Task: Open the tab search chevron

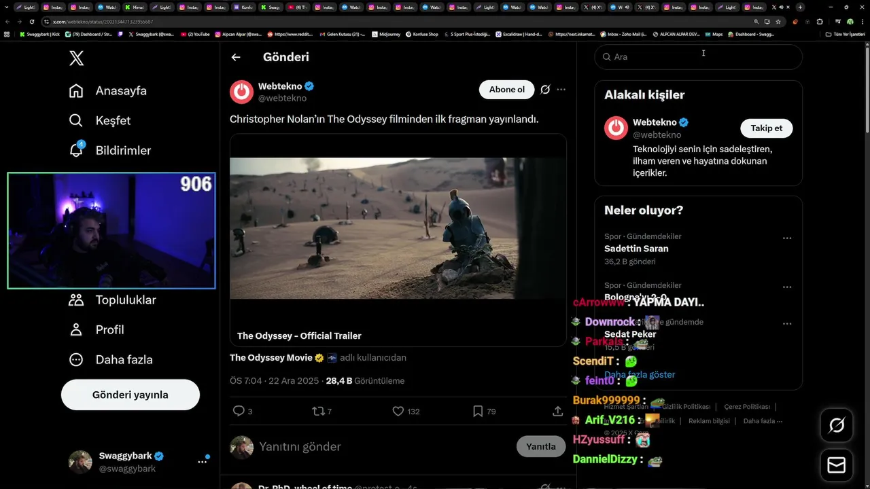Action: pyautogui.click(x=7, y=7)
